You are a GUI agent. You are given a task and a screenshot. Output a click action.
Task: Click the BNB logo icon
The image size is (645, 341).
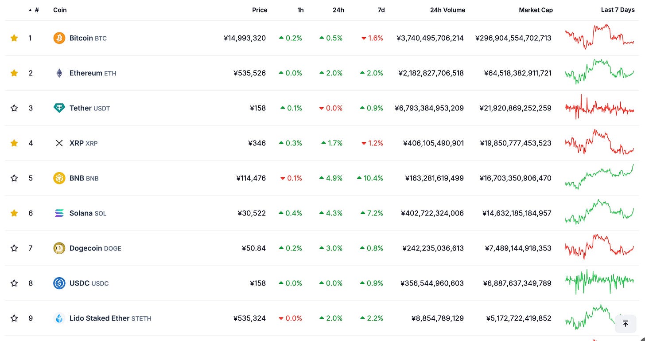coord(59,178)
